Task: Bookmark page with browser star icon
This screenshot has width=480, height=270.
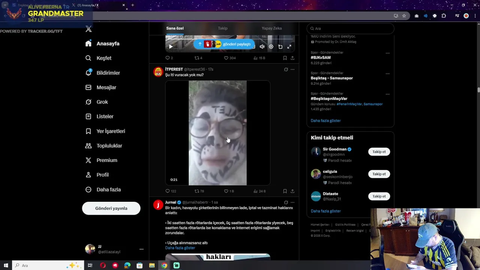Action: [404, 16]
